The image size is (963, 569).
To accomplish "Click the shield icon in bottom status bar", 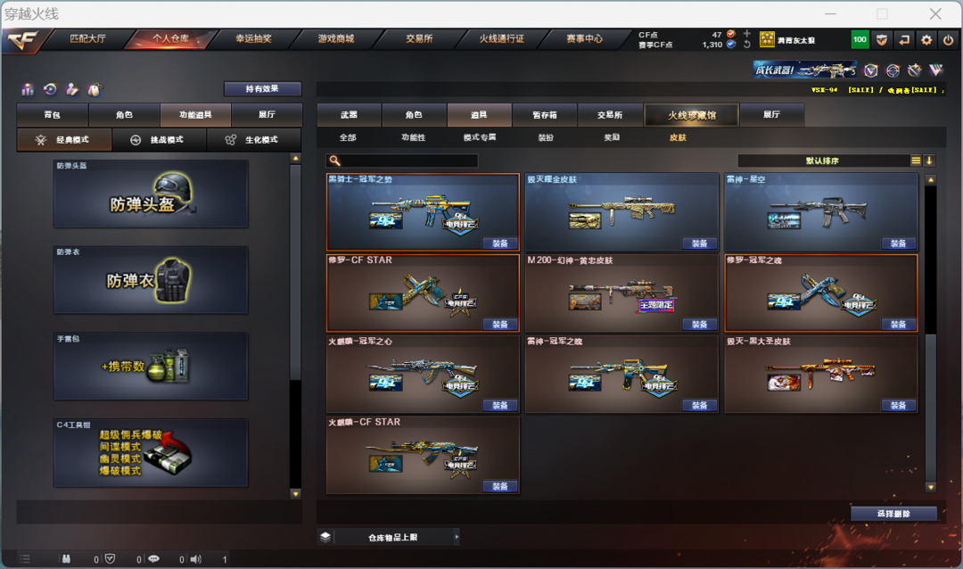I will pyautogui.click(x=110, y=559).
